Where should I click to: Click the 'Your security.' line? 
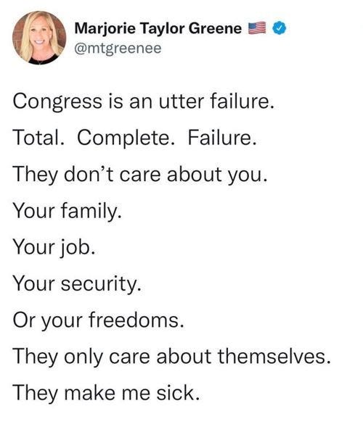point(77,284)
